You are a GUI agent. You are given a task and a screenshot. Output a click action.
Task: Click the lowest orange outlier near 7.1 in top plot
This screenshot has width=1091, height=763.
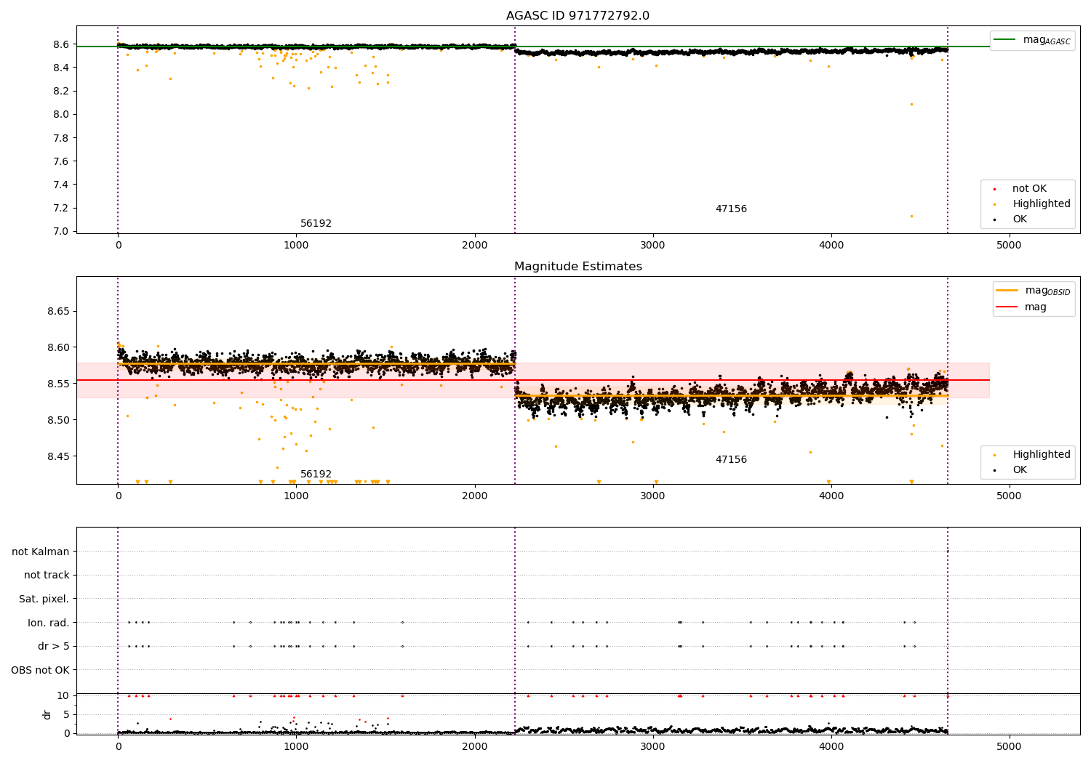click(911, 216)
